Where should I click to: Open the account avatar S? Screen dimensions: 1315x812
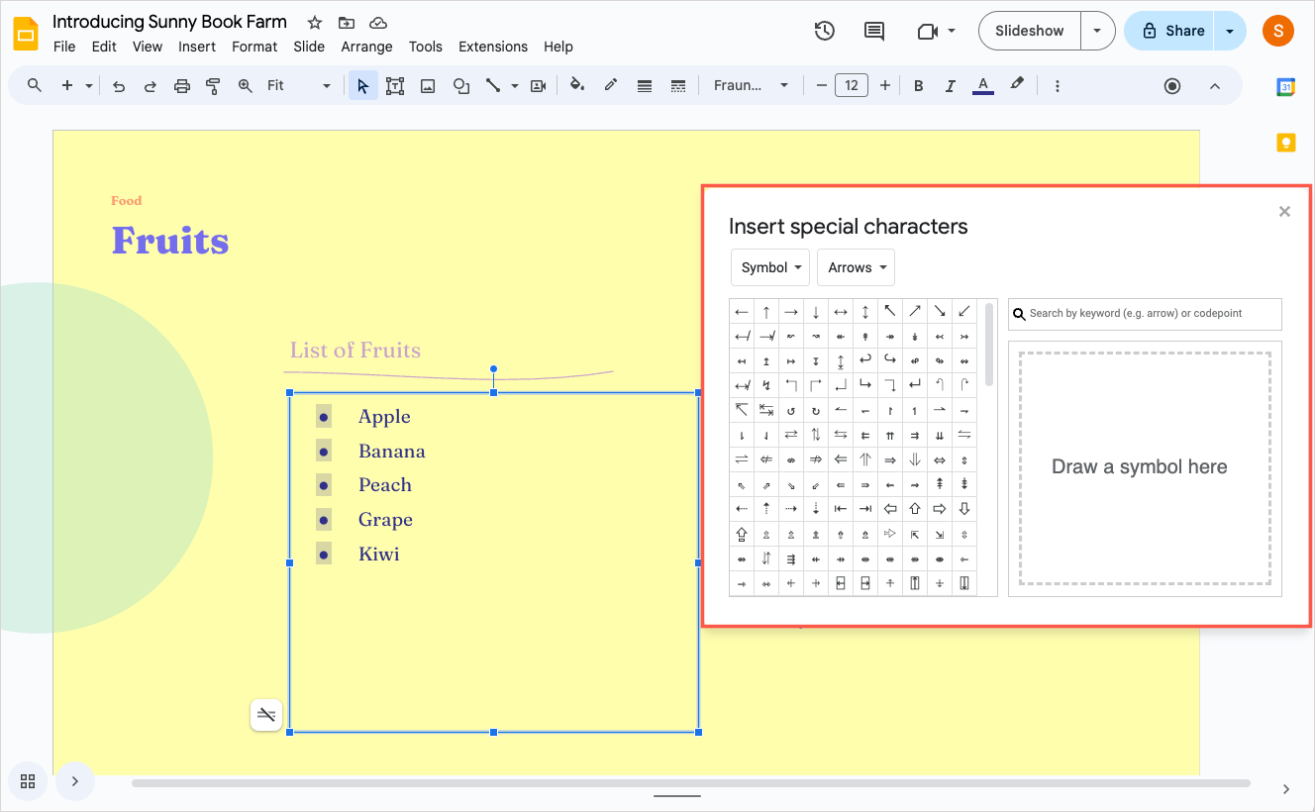[x=1278, y=31]
